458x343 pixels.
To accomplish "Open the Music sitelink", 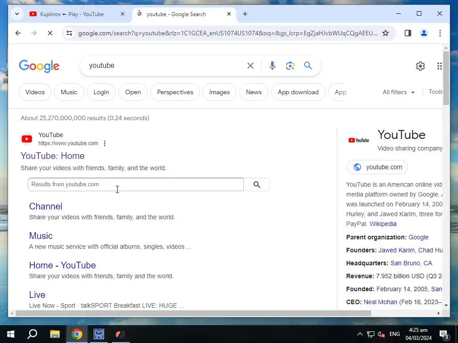I will pyautogui.click(x=41, y=236).
